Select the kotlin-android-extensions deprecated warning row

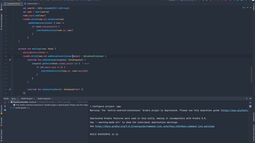click(x=51, y=105)
